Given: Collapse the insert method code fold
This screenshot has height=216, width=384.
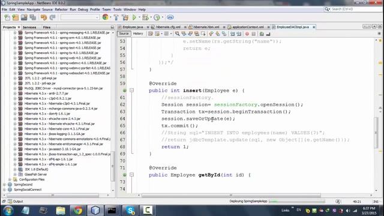Looking at the screenshot, I should pyautogui.click(x=132, y=91).
